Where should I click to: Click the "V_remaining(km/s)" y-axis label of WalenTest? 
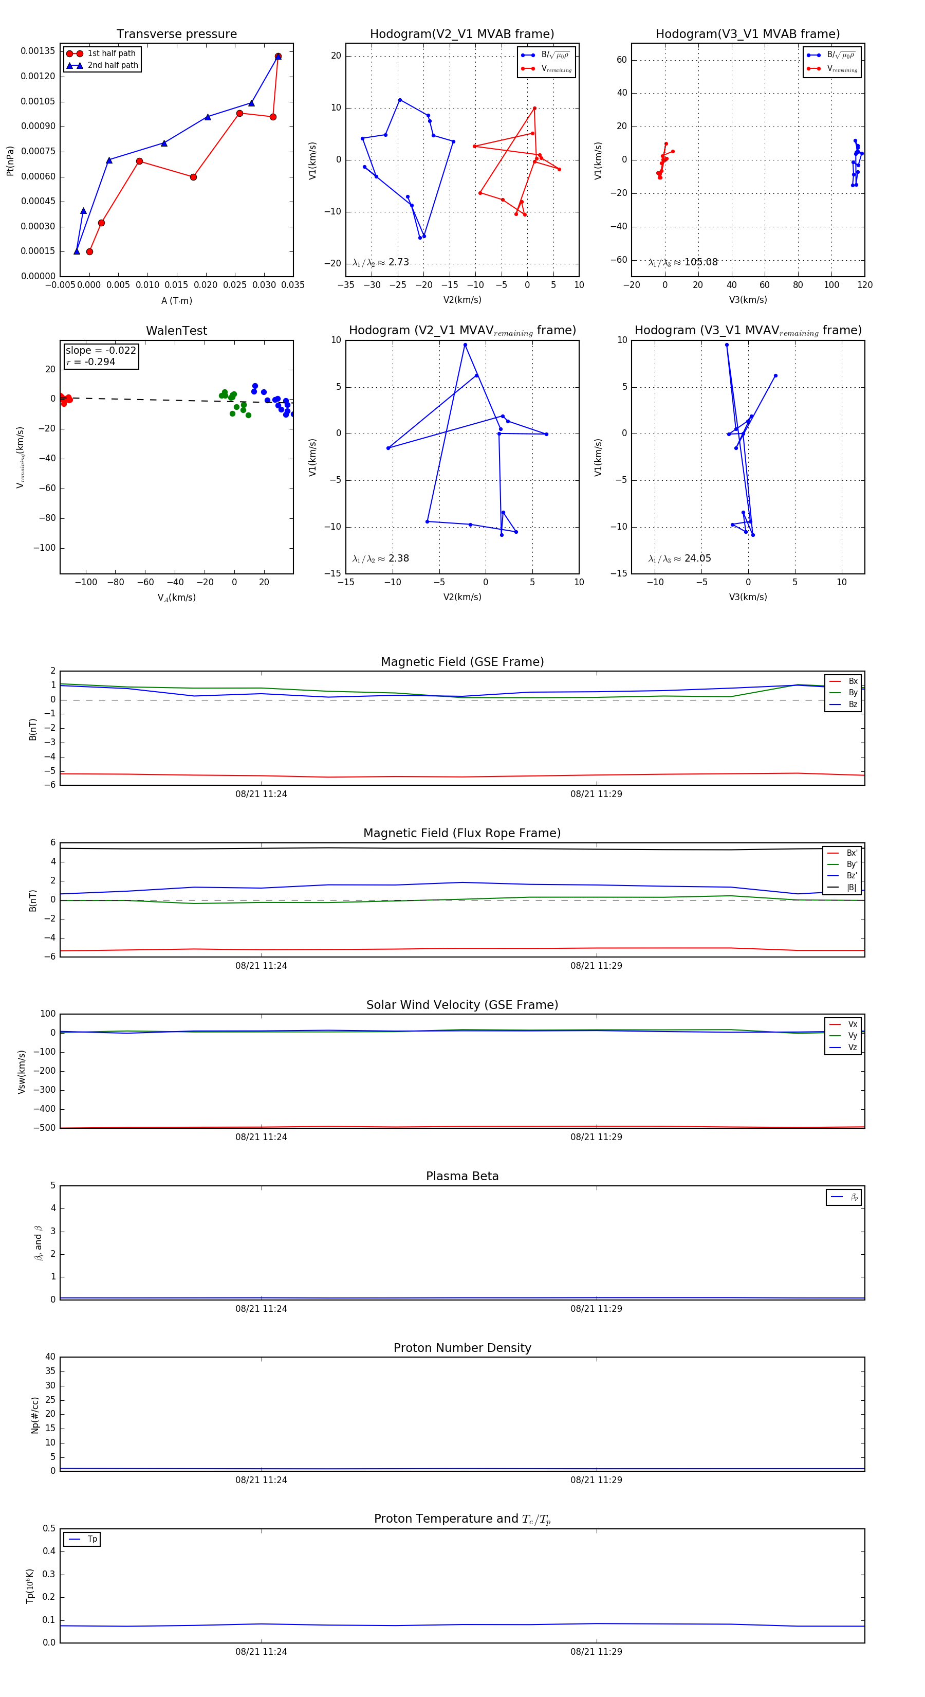21,458
